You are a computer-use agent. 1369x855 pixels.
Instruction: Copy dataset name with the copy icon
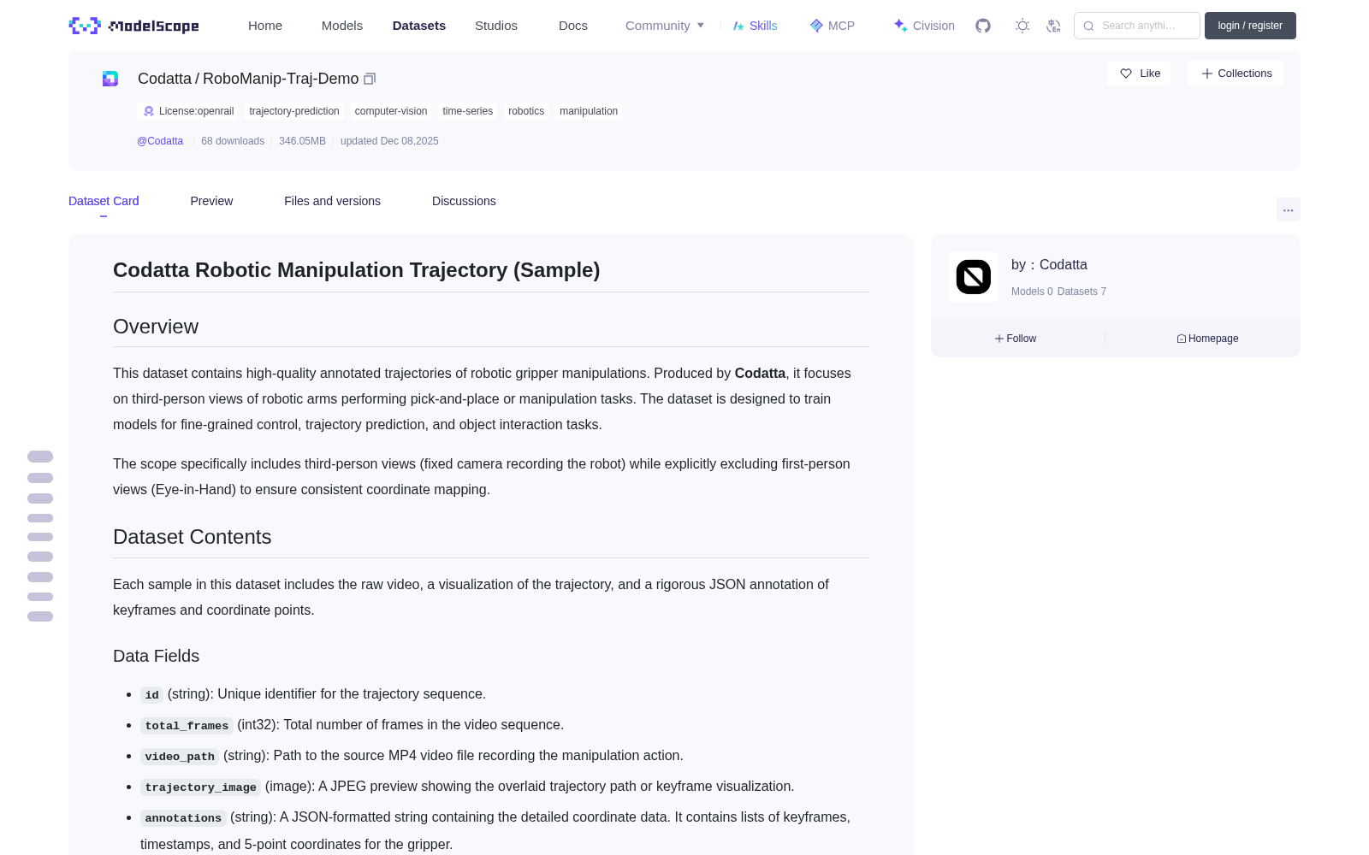[370, 79]
